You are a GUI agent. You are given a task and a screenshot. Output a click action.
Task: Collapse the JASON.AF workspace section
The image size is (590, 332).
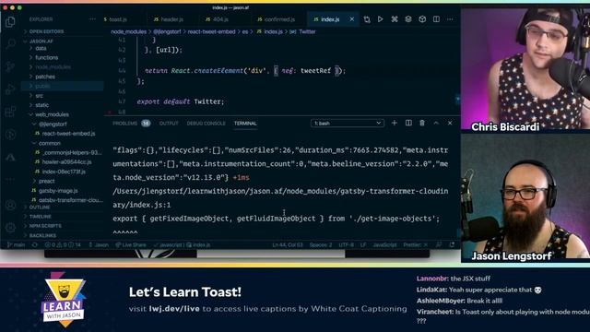point(41,41)
